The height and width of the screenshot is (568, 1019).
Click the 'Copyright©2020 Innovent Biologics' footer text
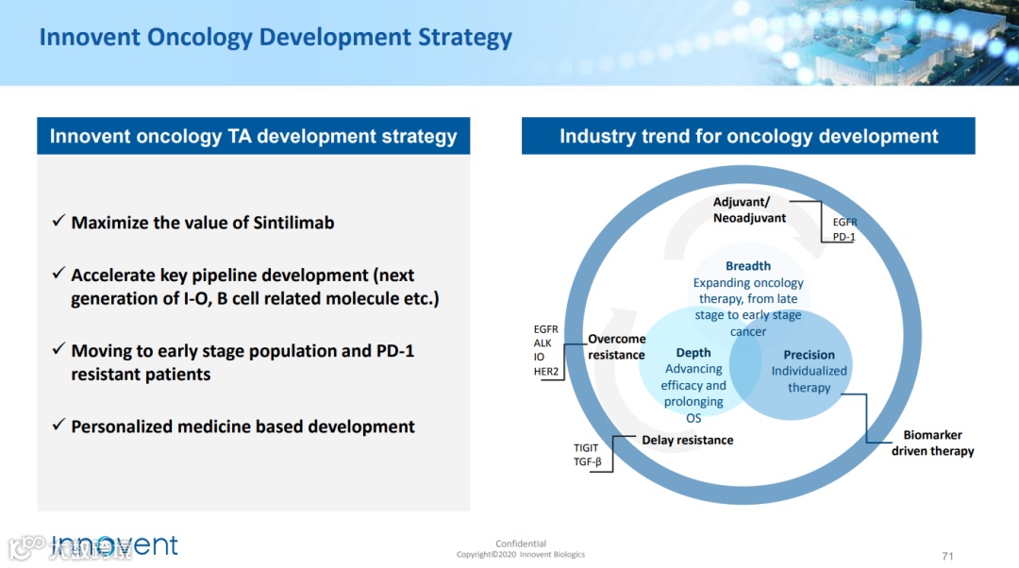coord(521,555)
